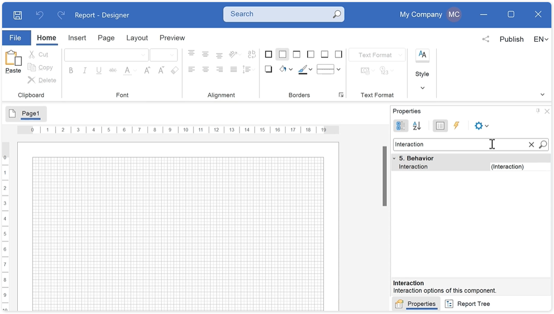This screenshot has height=314, width=554.
Task: Switch to the Page tab
Action: pyautogui.click(x=106, y=38)
